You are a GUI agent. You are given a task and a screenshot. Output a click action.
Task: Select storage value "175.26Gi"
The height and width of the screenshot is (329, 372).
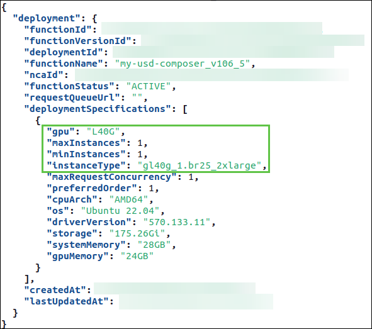click(x=137, y=233)
